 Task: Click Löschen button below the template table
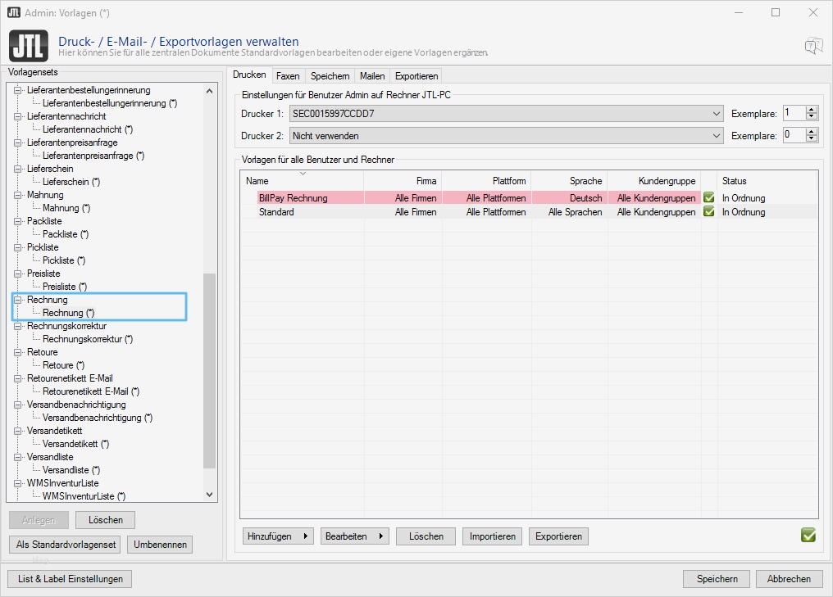click(426, 536)
